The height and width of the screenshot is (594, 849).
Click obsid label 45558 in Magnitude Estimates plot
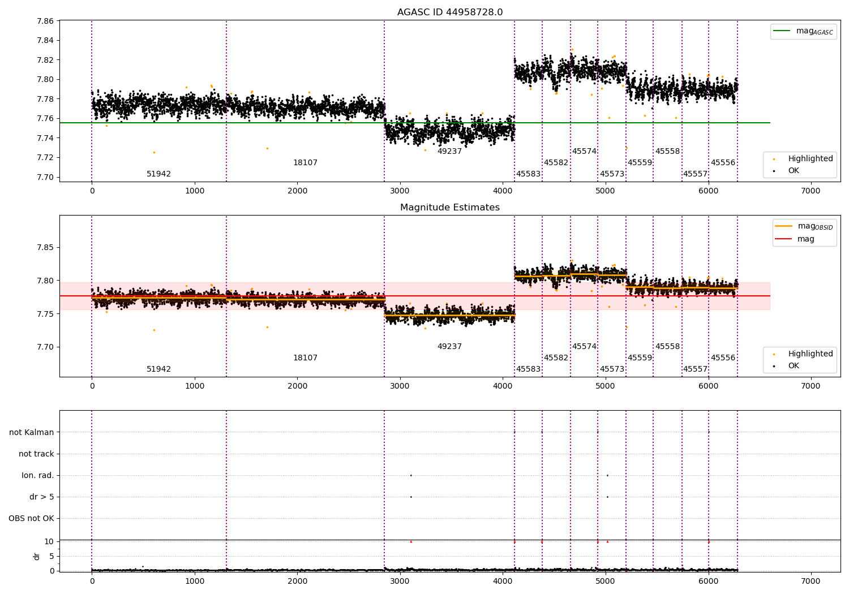[x=667, y=347]
